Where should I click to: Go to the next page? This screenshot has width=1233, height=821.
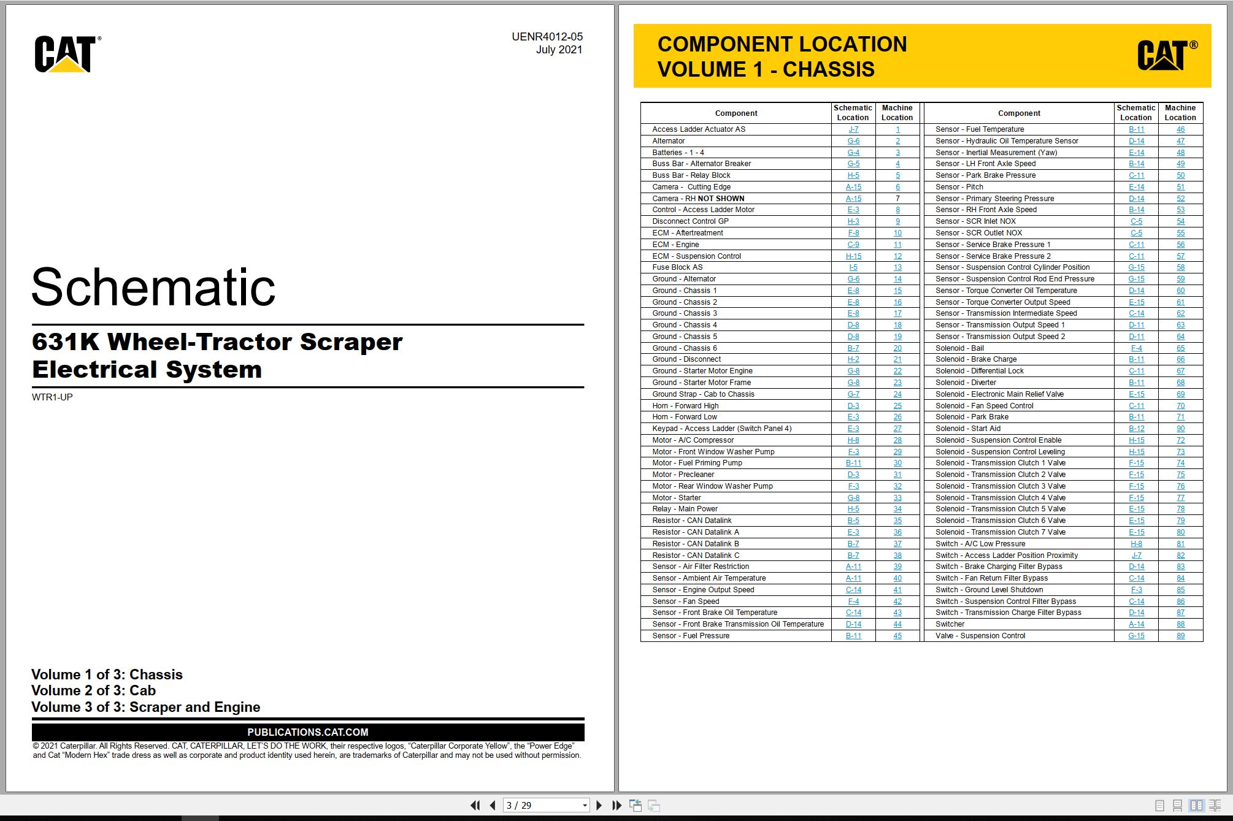click(599, 805)
